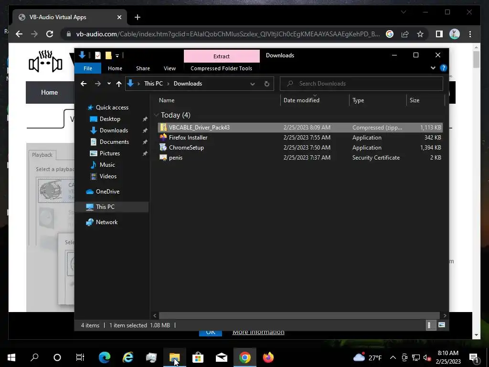Open Desktop in the navigation pane
The image size is (489, 367).
(x=110, y=119)
